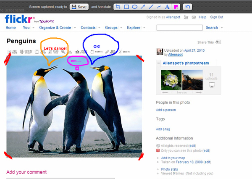Image resolution: width=252 pixels, height=179 pixels.
Task: Open the hydrangea flower thumbnail
Action: tap(171, 80)
